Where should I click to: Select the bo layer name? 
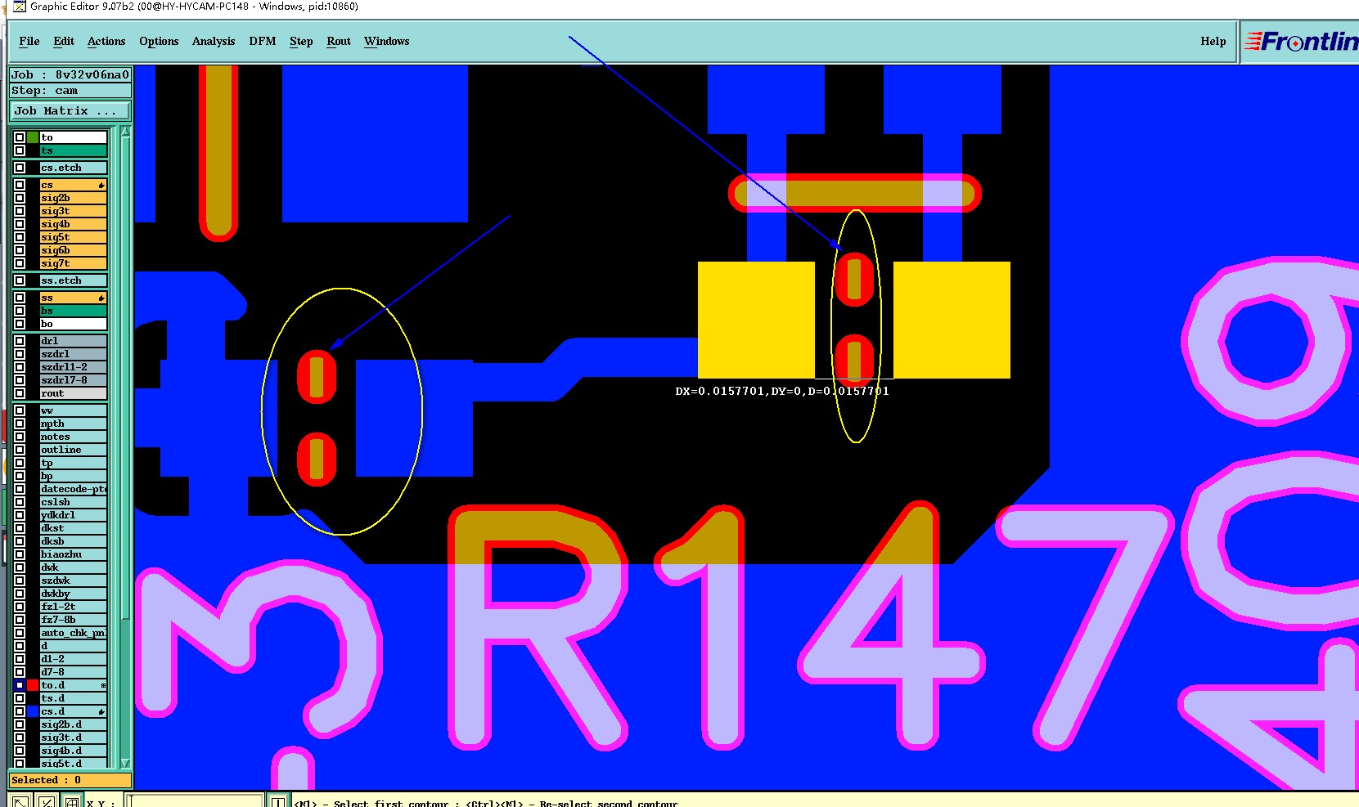(x=74, y=324)
